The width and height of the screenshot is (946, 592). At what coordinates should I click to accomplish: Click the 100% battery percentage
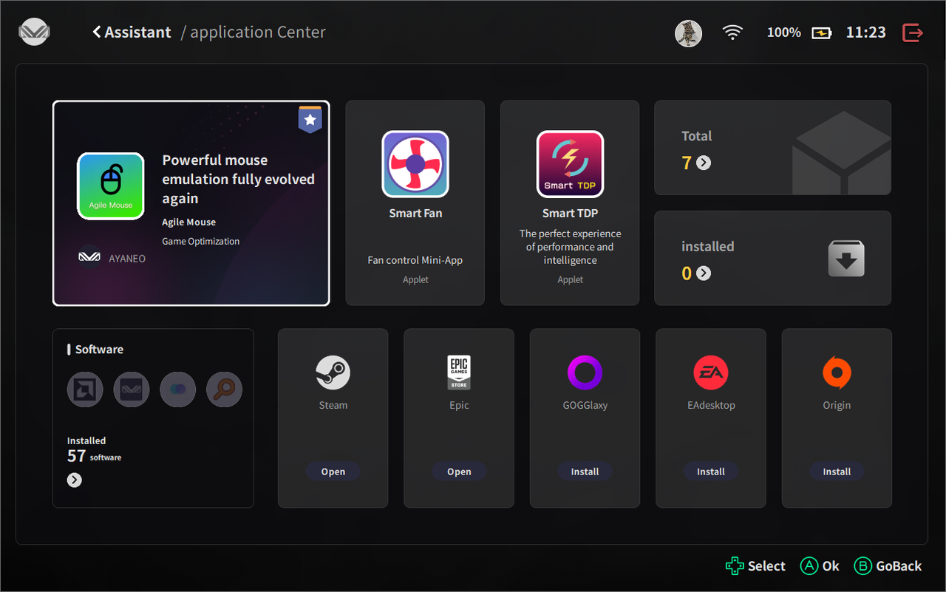[x=784, y=33]
